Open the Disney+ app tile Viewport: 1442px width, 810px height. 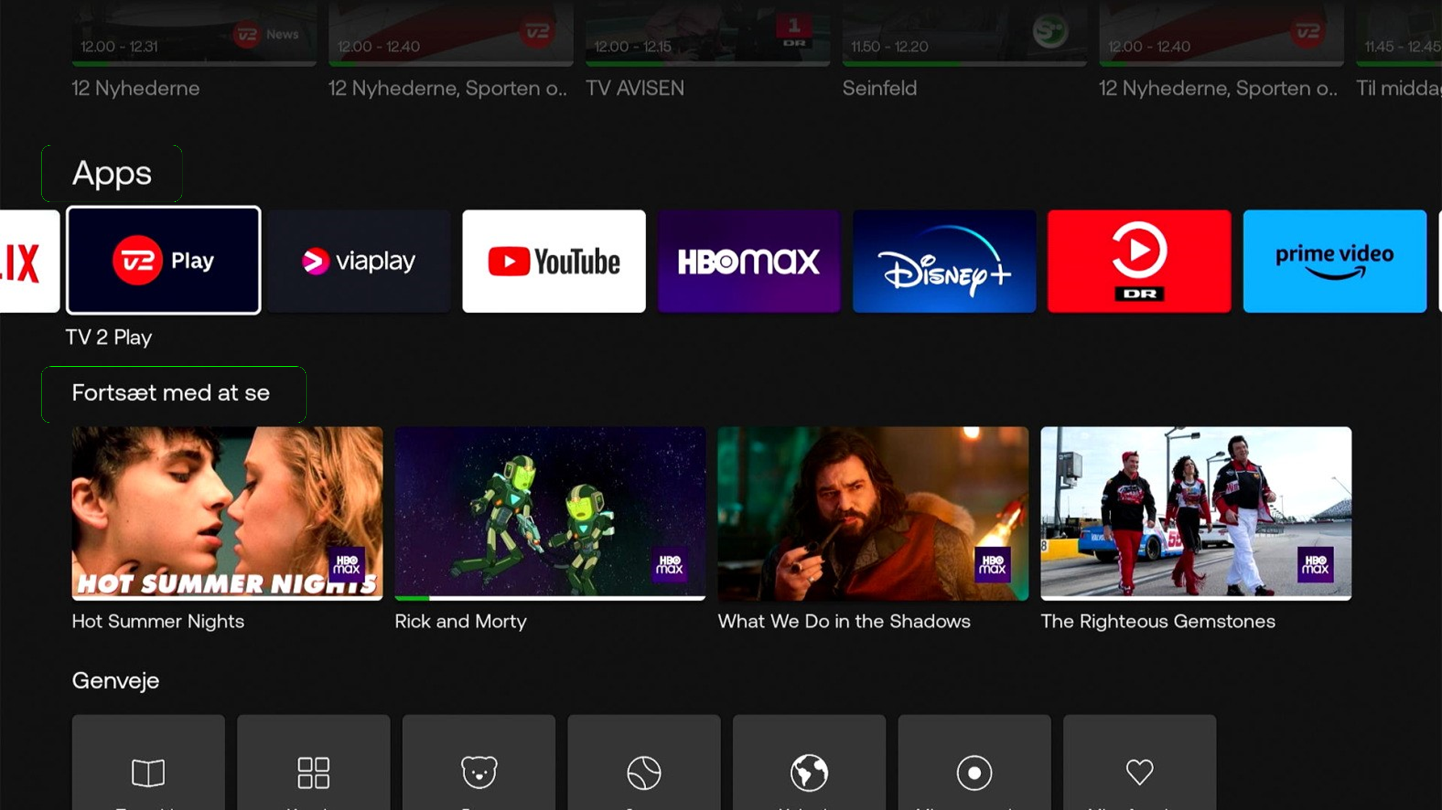point(944,261)
